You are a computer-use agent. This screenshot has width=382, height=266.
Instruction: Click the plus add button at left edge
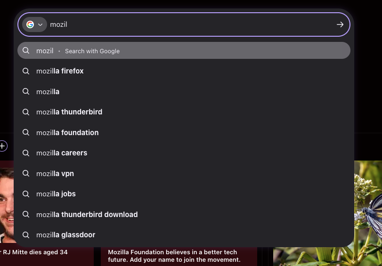pyautogui.click(x=2, y=146)
